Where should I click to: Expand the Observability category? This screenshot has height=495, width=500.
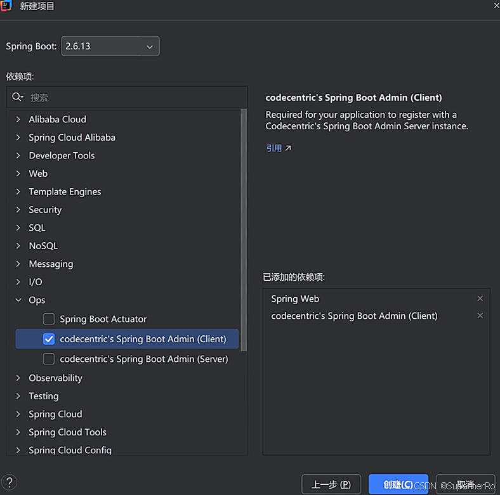coord(18,378)
